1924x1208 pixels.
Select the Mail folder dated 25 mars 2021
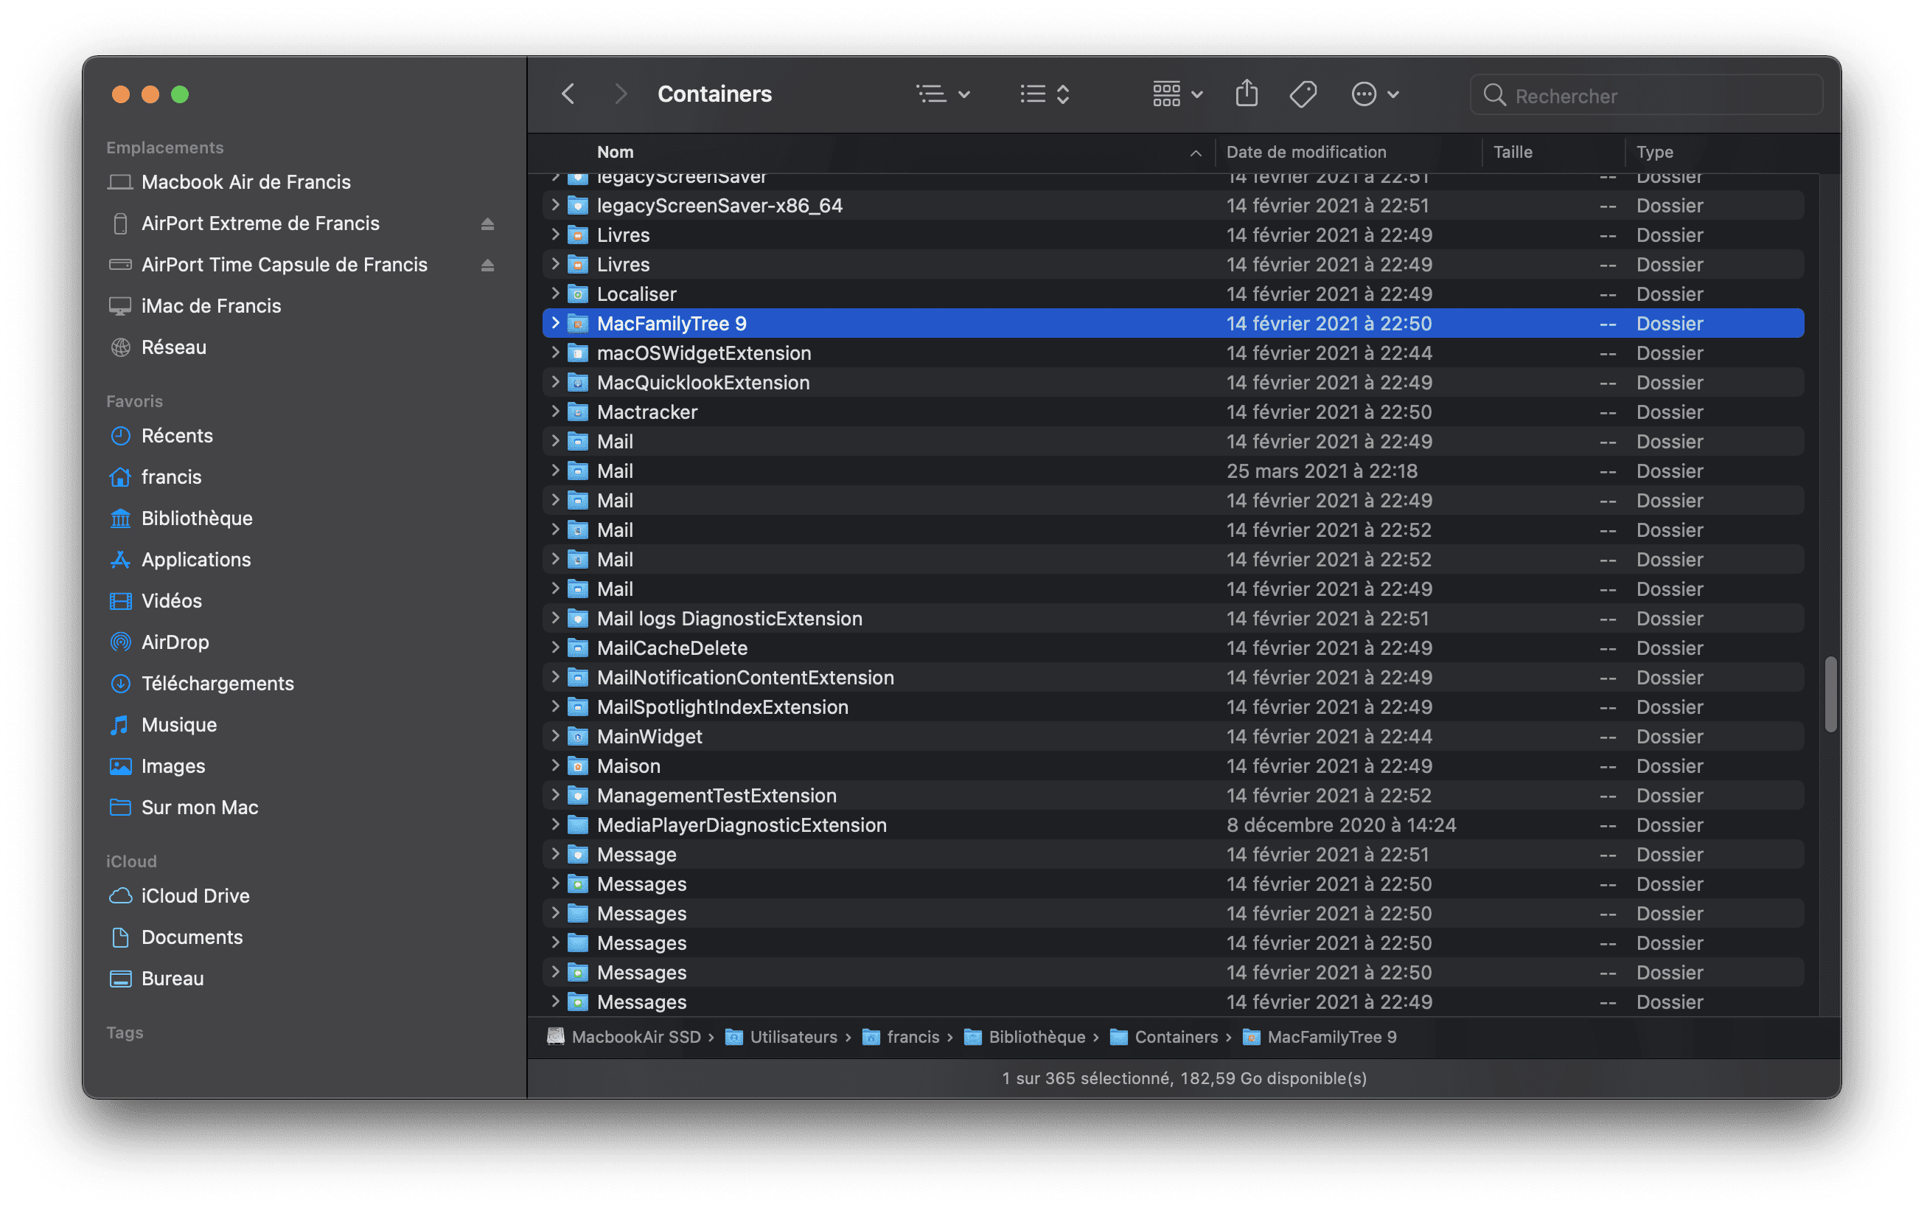1173,471
